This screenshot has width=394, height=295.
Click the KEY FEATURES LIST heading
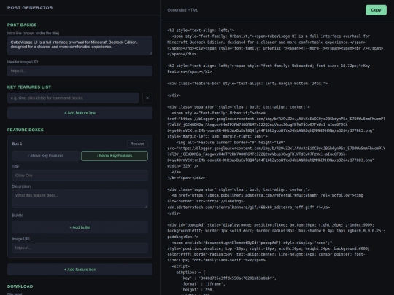[29, 87]
